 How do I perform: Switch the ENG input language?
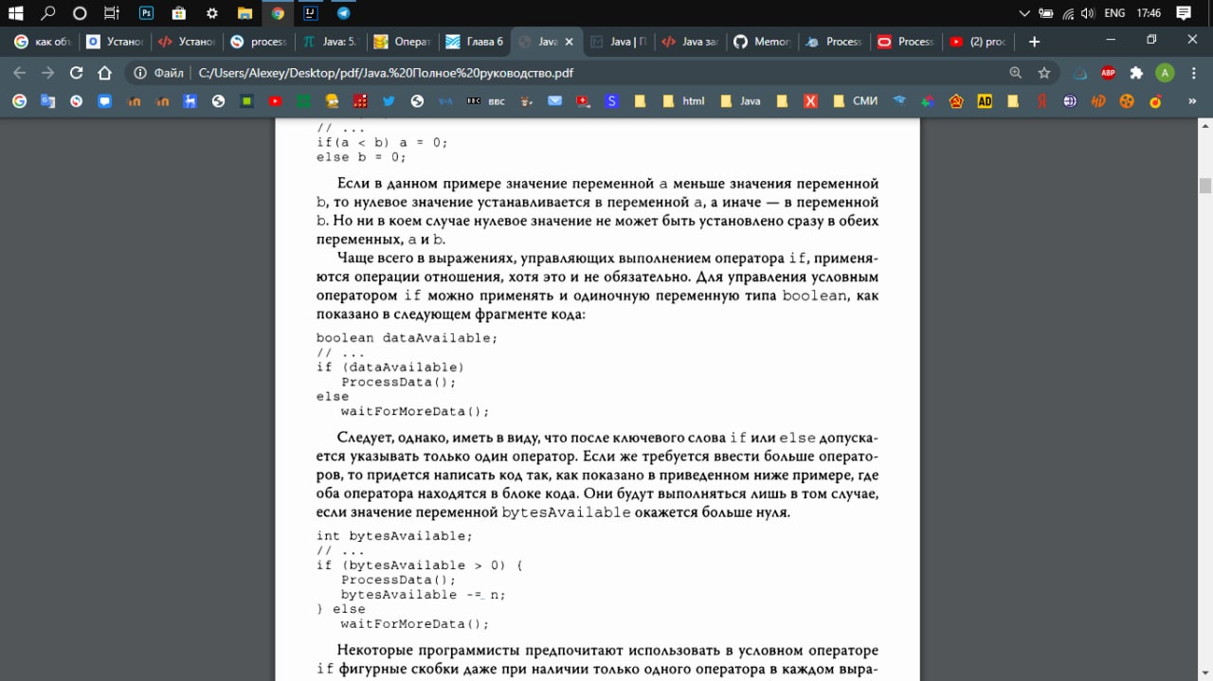[1114, 13]
